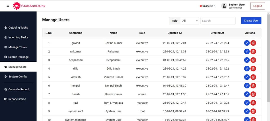Open Generate Report in sidebar
Viewport: 270px width, 121px height.
pyautogui.click(x=18, y=89)
